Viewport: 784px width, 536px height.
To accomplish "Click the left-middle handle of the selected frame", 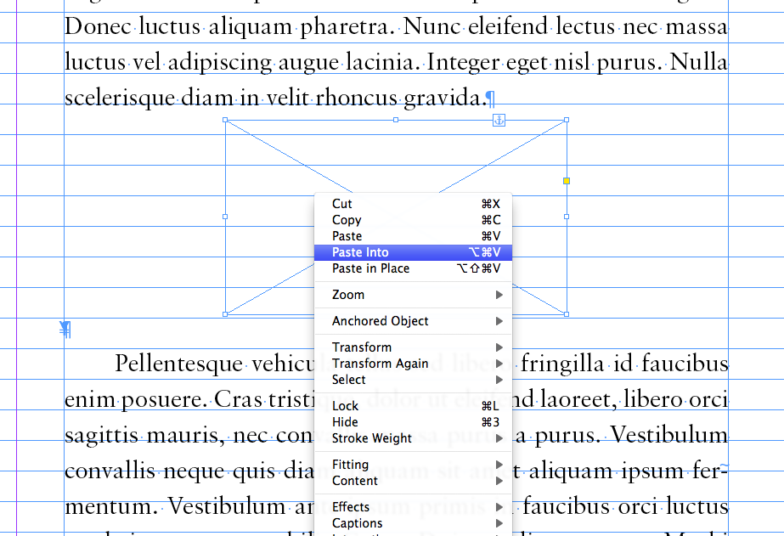I will [225, 217].
